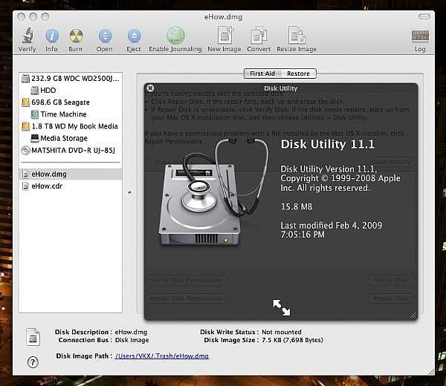Click the Enable Journaling icon

[x=175, y=36]
